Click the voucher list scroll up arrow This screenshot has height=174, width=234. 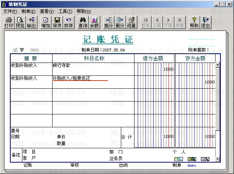click(217, 65)
